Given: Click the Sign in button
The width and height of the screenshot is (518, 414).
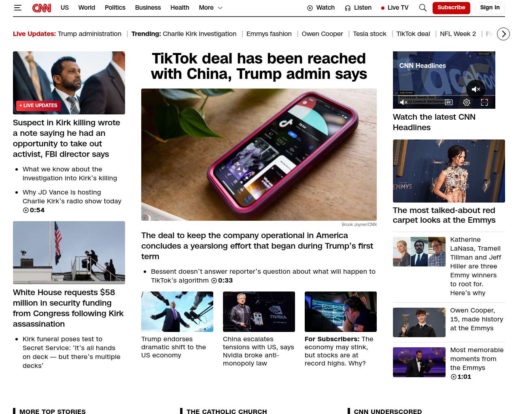Looking at the screenshot, I should click(490, 8).
